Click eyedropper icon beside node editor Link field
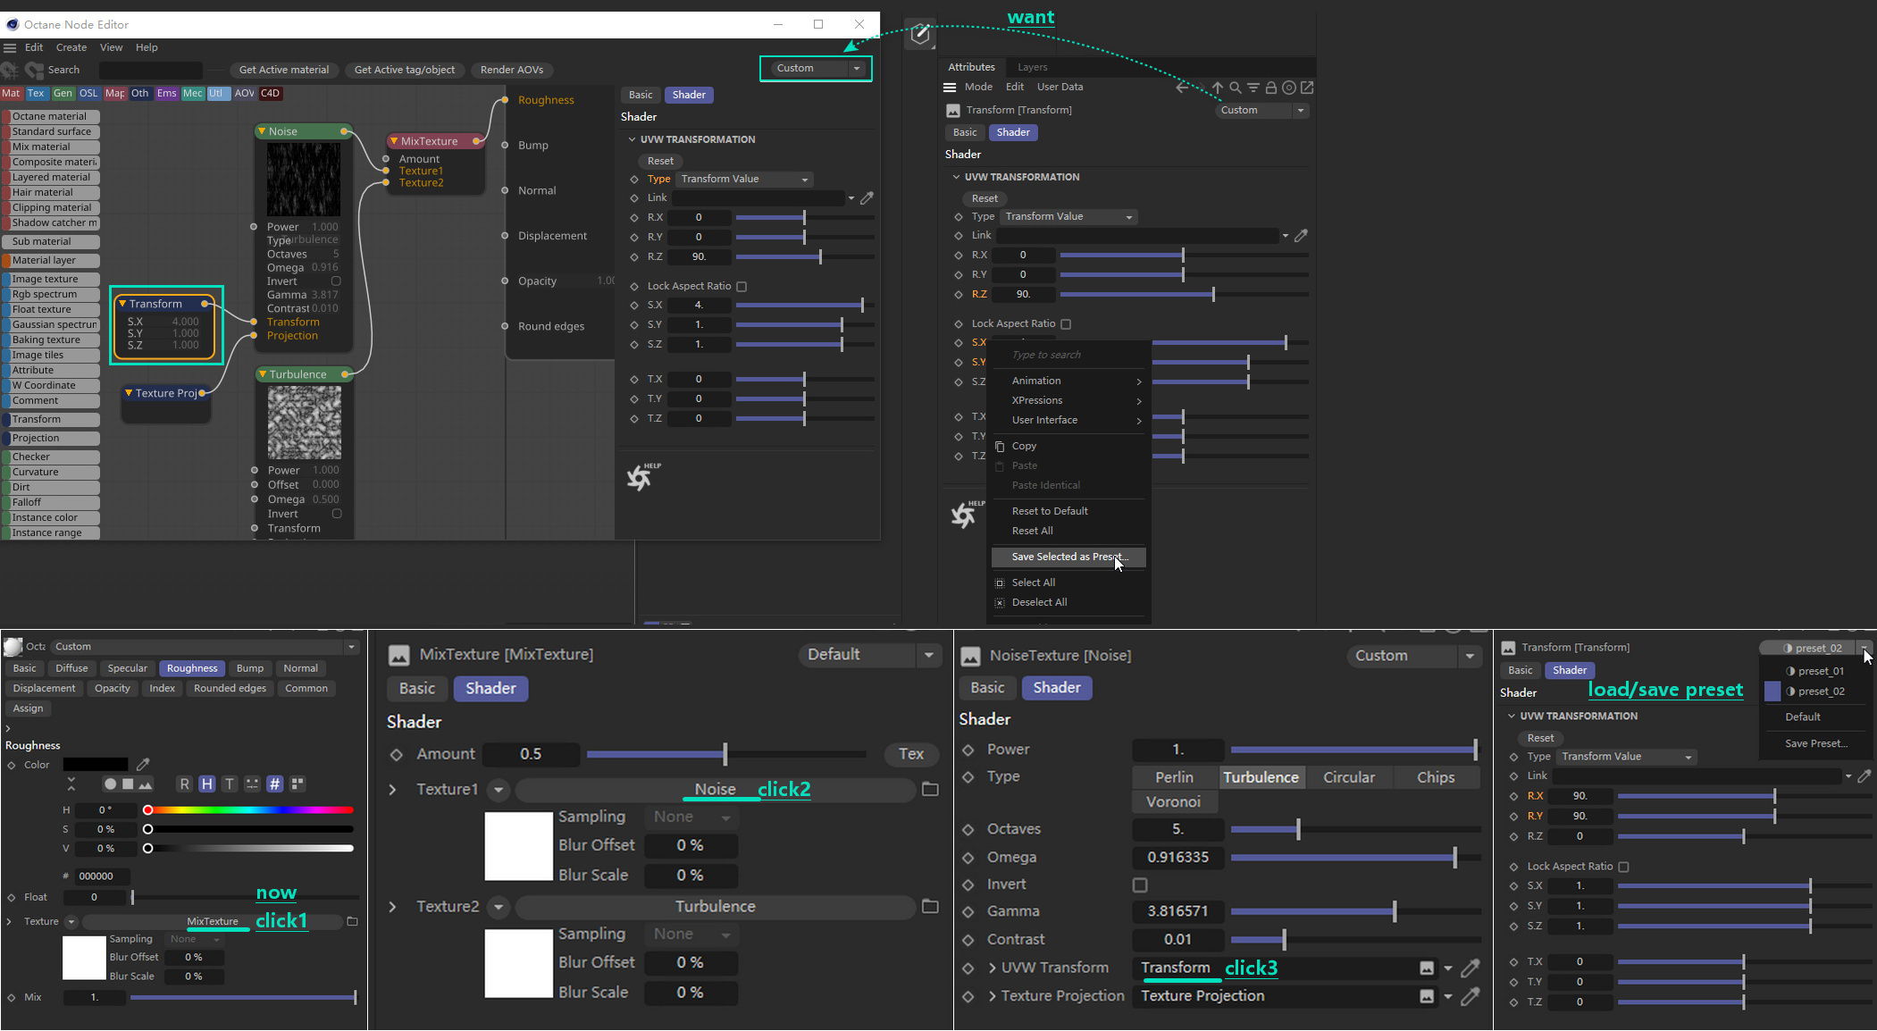 pyautogui.click(x=866, y=198)
